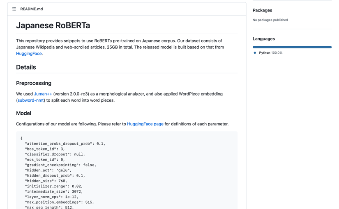339x209 pixels.
Task: Select the Packages sidebar heading
Action: coord(262,10)
